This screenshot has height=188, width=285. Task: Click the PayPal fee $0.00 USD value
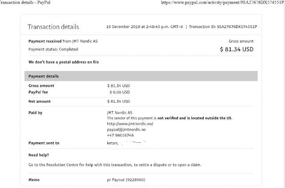[119, 92]
